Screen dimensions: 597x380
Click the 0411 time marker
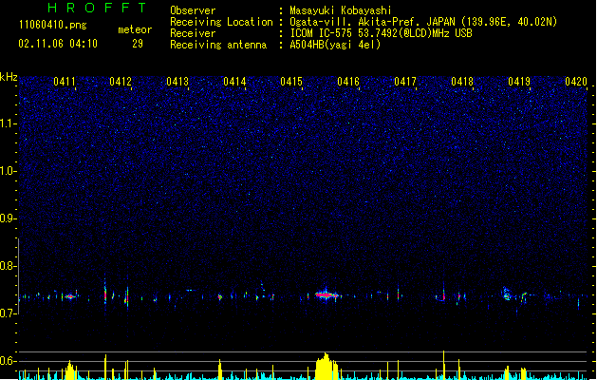(x=65, y=82)
